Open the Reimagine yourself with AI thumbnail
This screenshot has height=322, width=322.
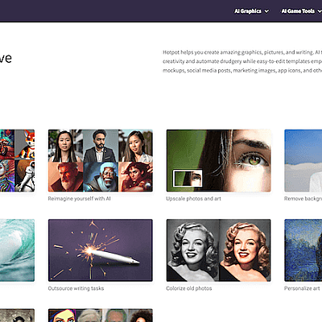pyautogui.click(x=101, y=160)
